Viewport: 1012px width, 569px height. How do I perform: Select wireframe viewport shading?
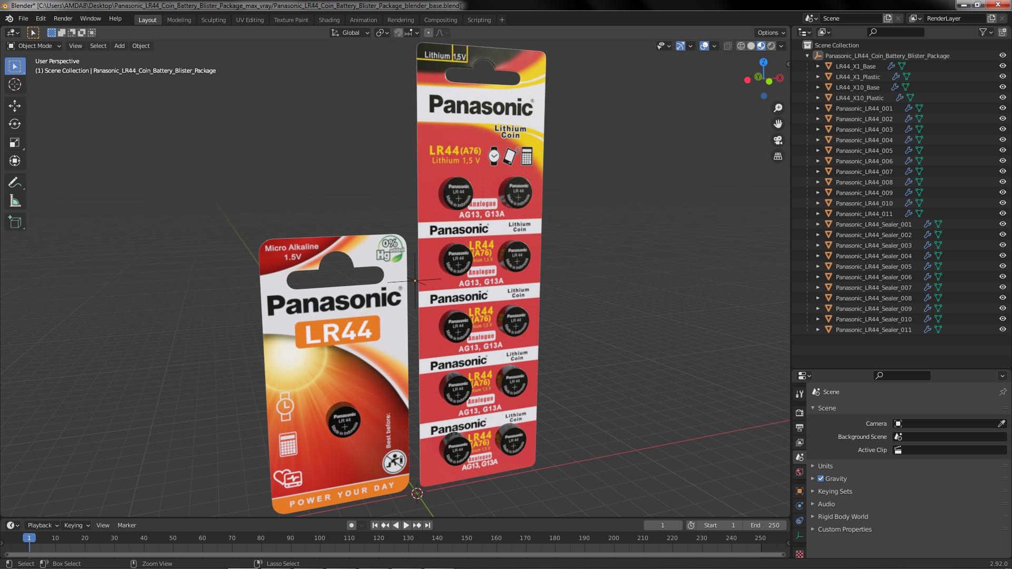[x=741, y=46]
